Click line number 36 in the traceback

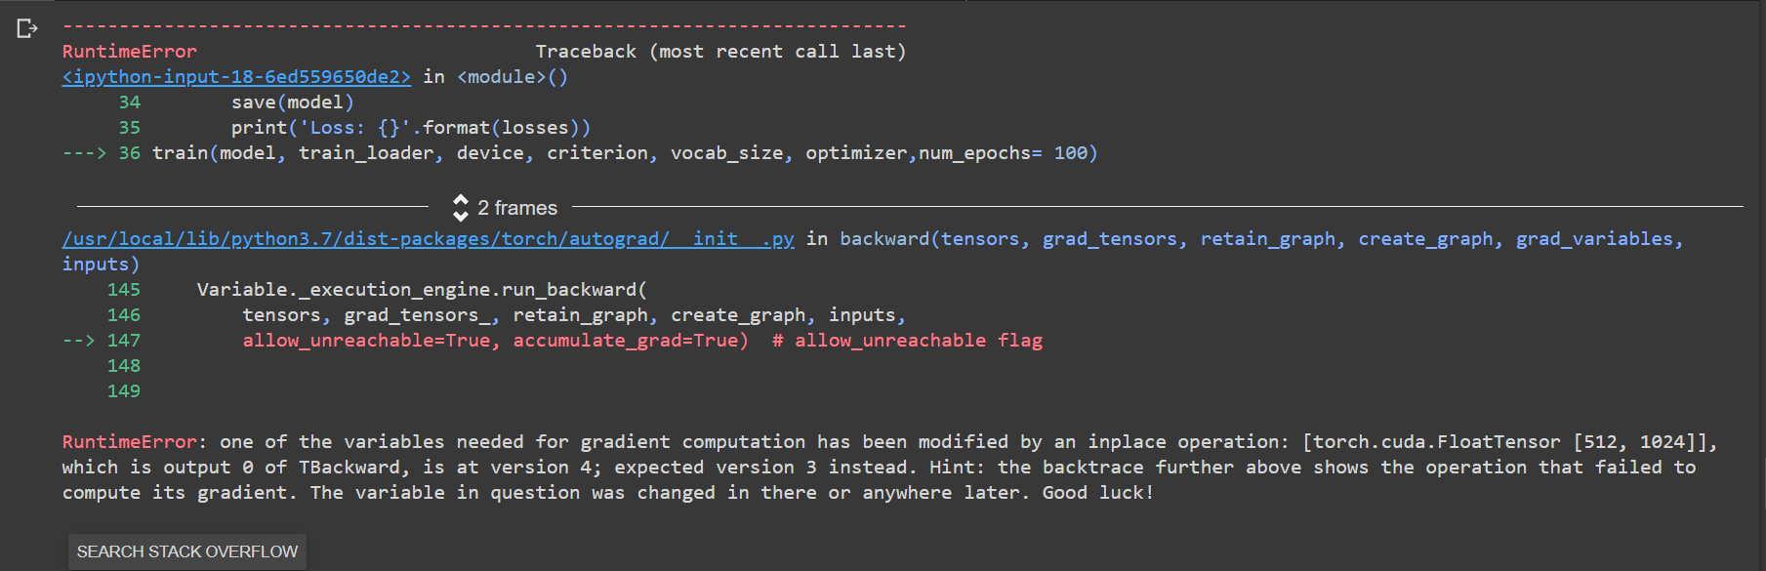coord(130,153)
